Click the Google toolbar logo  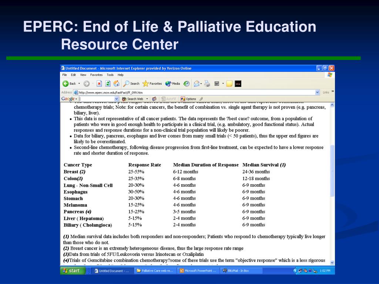[68, 99]
